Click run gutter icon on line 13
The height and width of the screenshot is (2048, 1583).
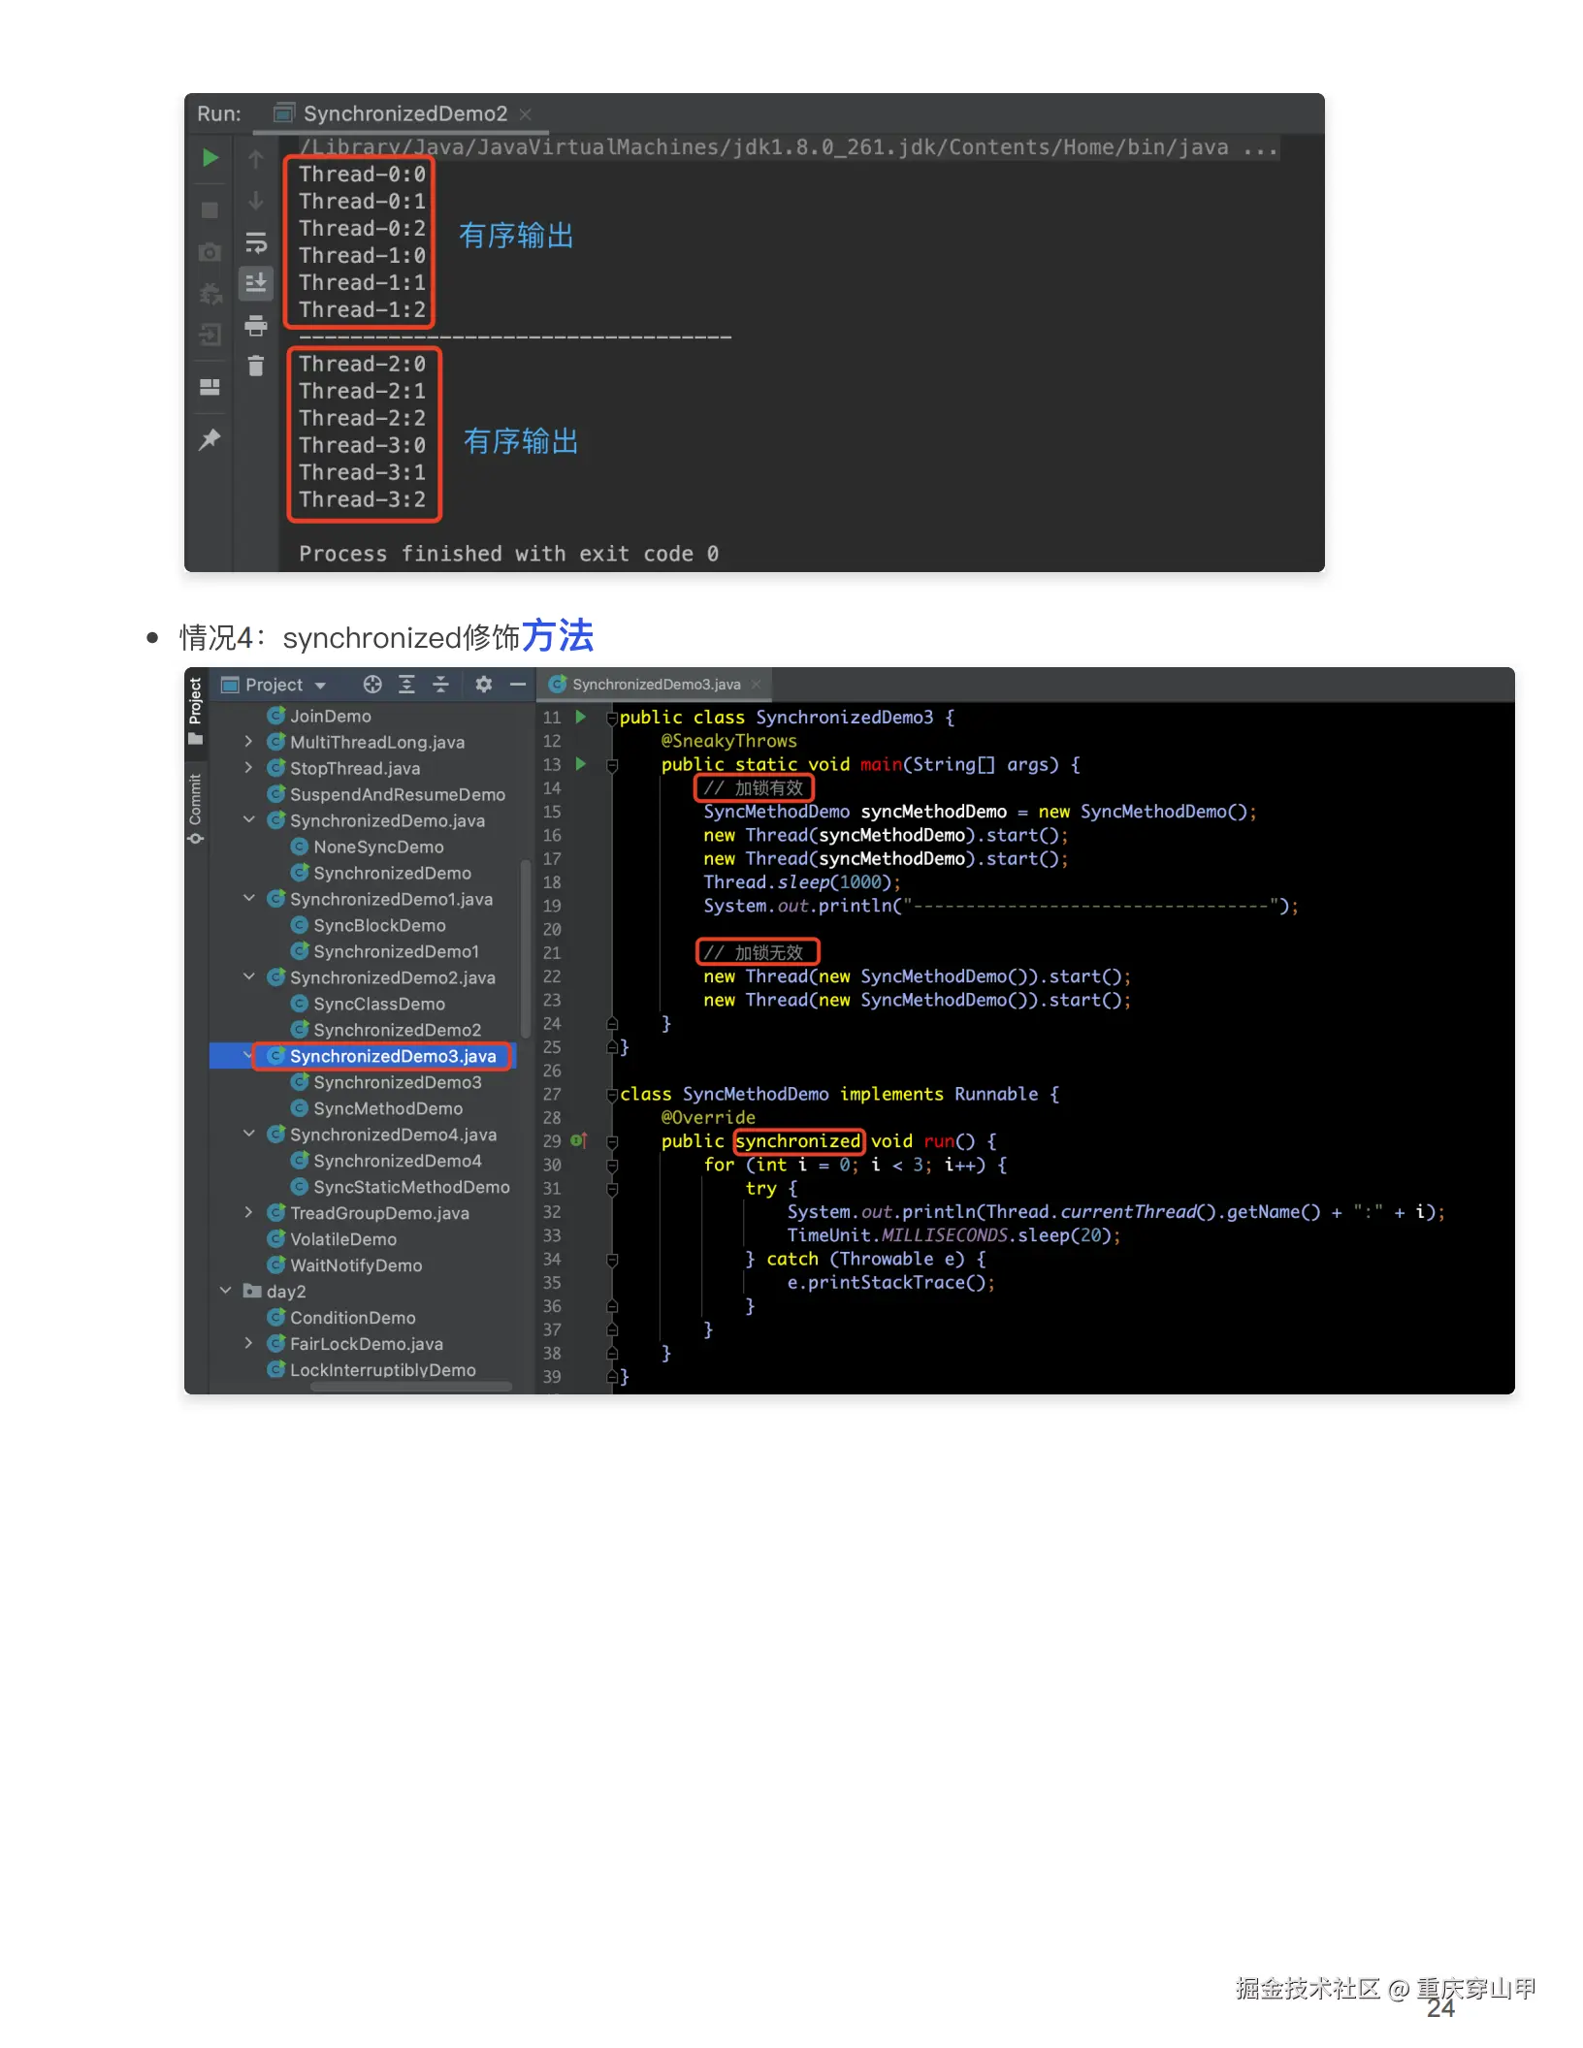coord(581,764)
